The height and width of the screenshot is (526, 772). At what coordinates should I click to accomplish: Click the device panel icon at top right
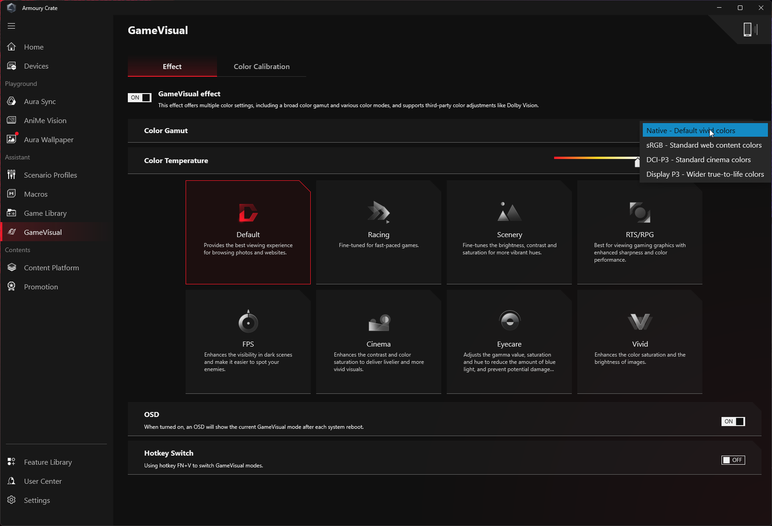[750, 29]
